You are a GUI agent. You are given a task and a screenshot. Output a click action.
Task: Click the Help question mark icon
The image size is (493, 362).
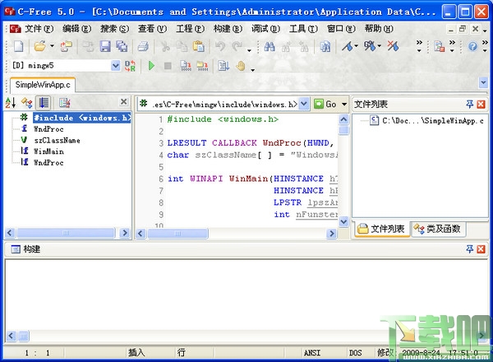pos(472,47)
